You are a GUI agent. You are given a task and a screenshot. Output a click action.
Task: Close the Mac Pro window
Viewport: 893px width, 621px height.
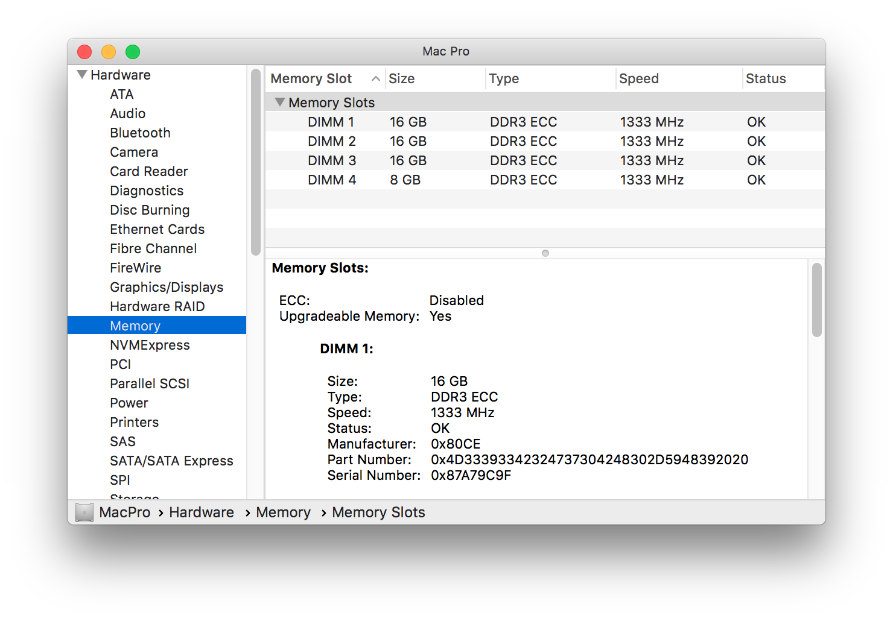point(84,52)
